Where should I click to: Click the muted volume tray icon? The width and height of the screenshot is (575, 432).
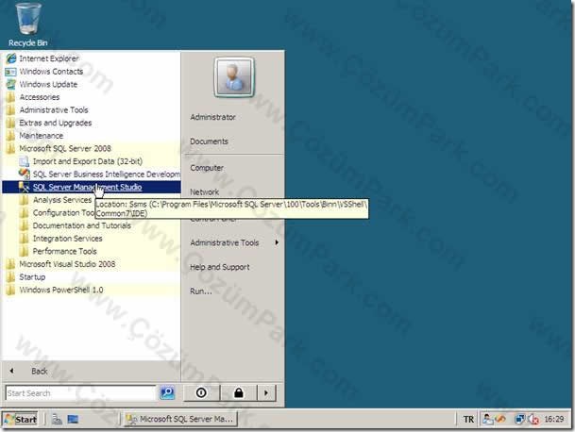533,419
